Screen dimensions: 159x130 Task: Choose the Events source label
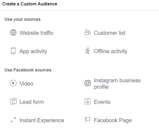(x=102, y=102)
